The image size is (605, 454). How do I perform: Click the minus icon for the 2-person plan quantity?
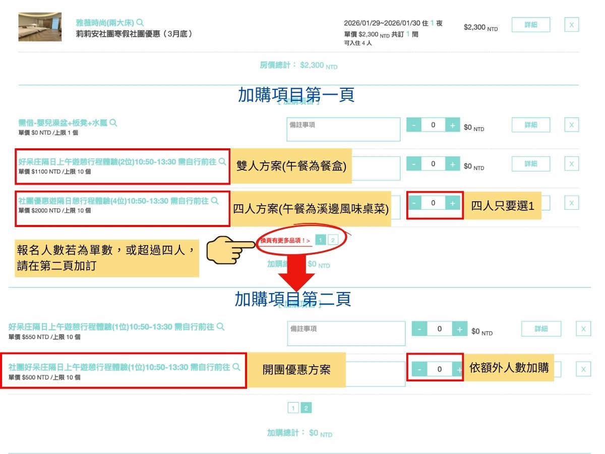pos(413,163)
